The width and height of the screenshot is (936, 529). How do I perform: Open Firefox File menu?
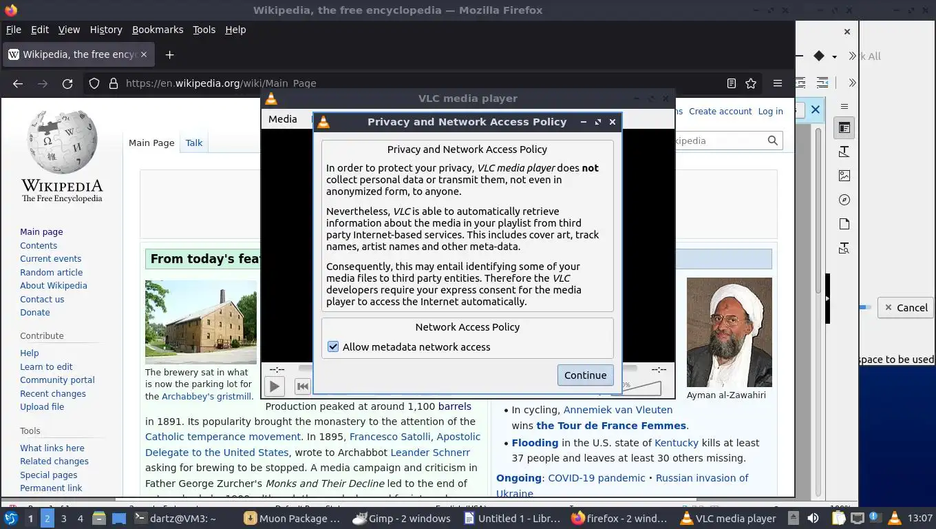click(x=14, y=30)
